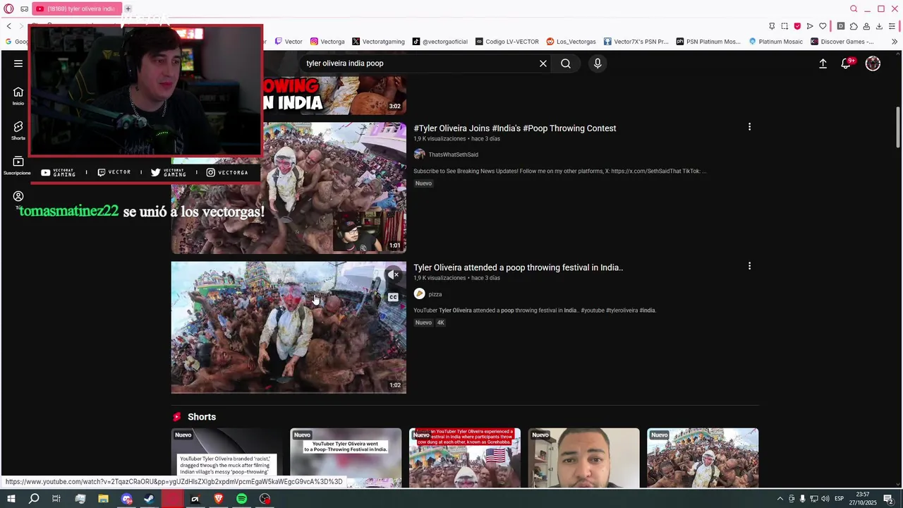The width and height of the screenshot is (903, 508).
Task: Open options for poop throwing festival video
Action: [x=749, y=266]
